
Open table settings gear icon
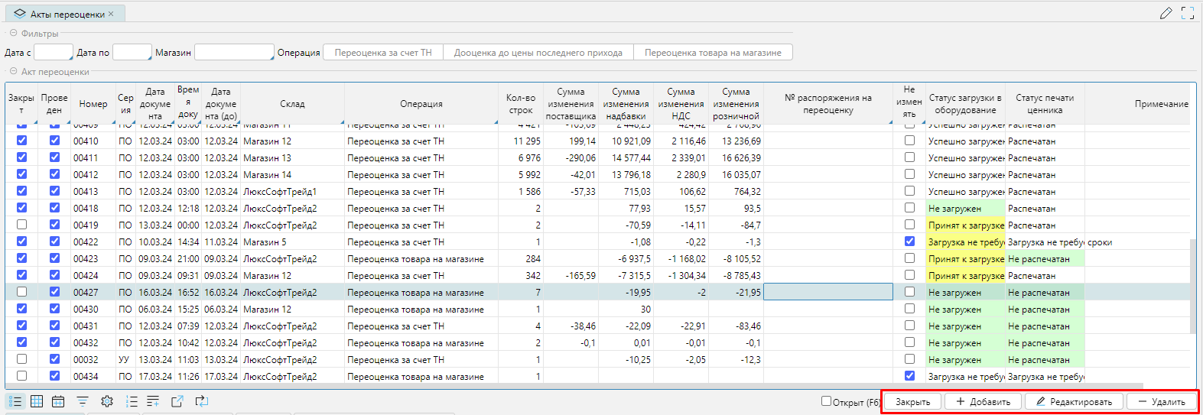coord(106,401)
